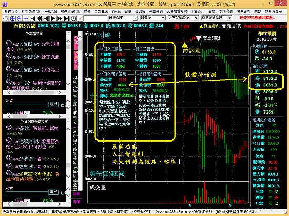Click the yellow buy-signal triangle on chart
Screen dimensions: 289x216
click(x=185, y=45)
